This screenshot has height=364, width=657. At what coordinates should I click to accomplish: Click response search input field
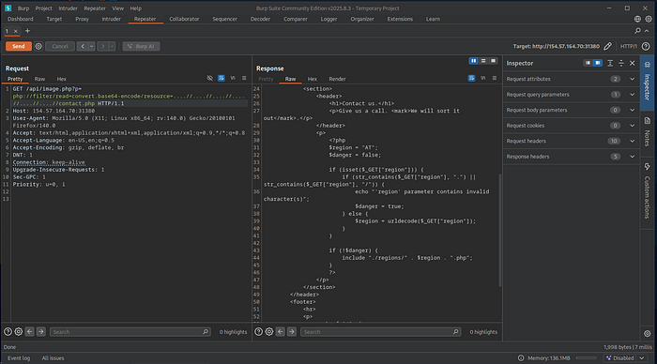point(380,332)
